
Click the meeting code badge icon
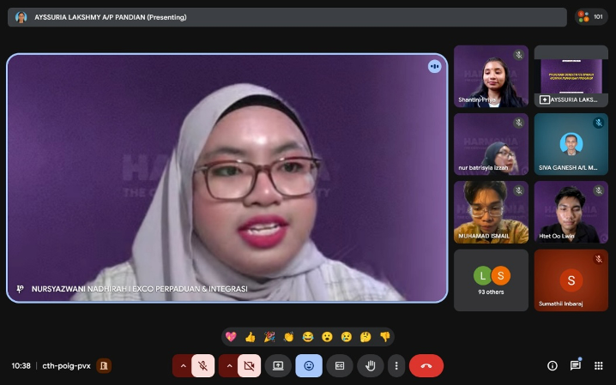104,365
